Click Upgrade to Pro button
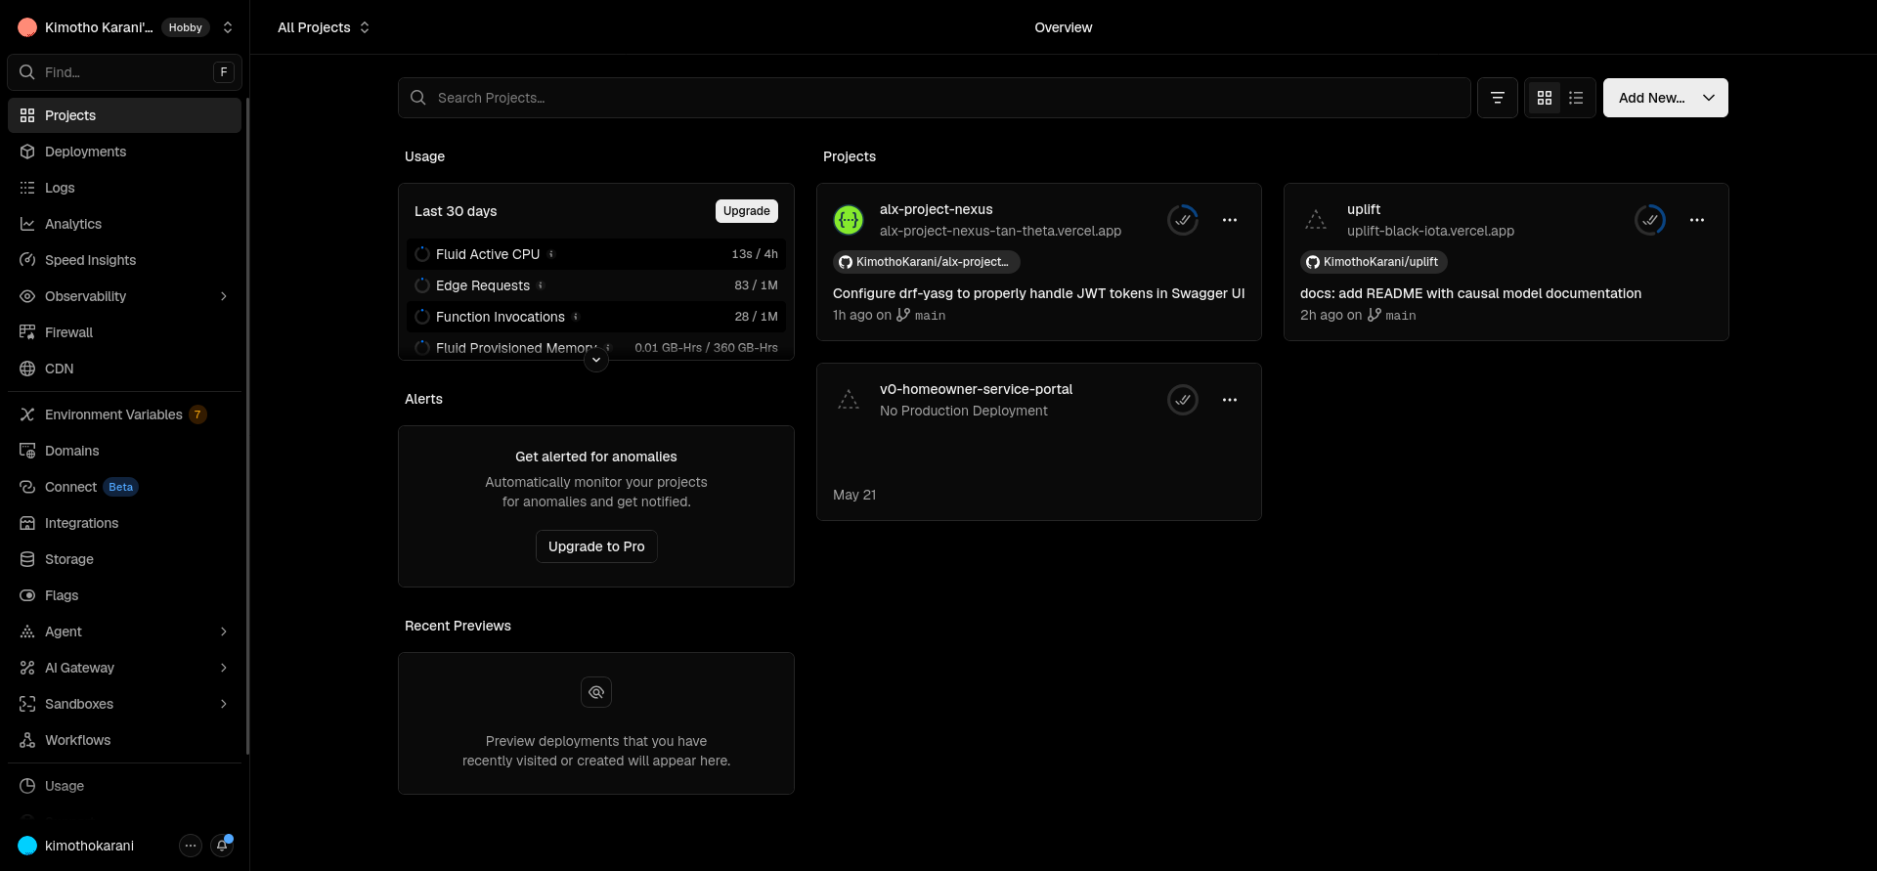The width and height of the screenshot is (1877, 871). coord(596,546)
